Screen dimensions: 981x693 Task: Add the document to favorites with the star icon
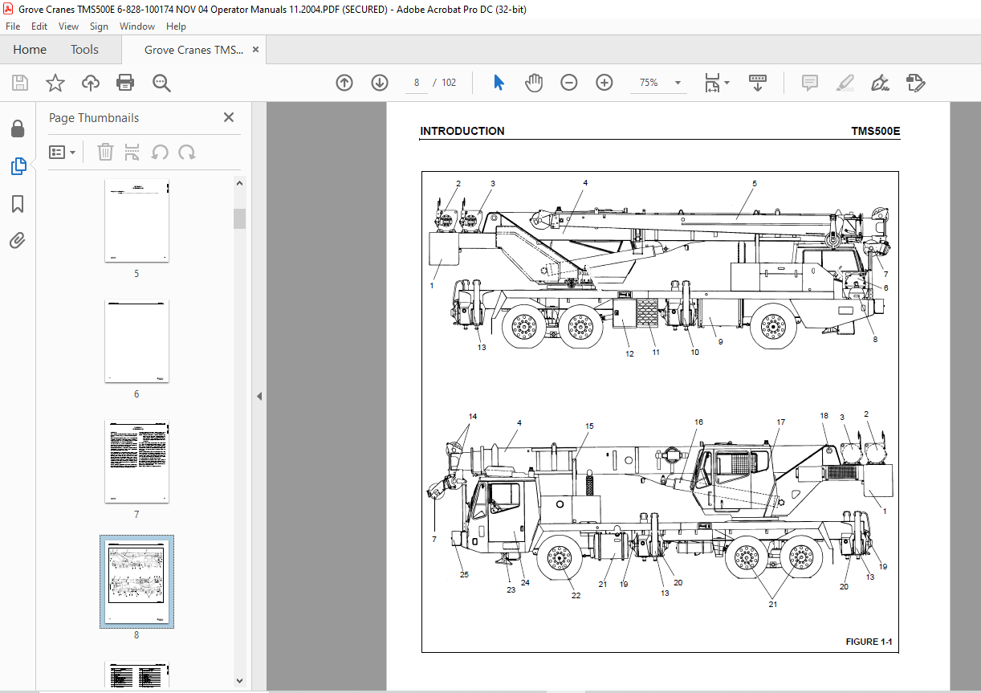(x=55, y=83)
